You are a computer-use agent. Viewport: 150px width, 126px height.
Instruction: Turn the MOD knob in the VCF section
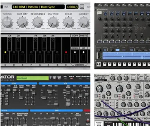coord(68,104)
